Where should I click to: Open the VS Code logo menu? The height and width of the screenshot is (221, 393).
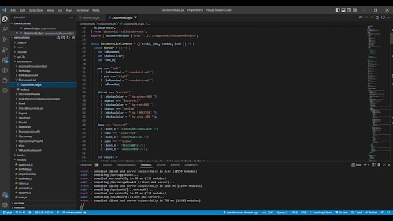(4, 10)
